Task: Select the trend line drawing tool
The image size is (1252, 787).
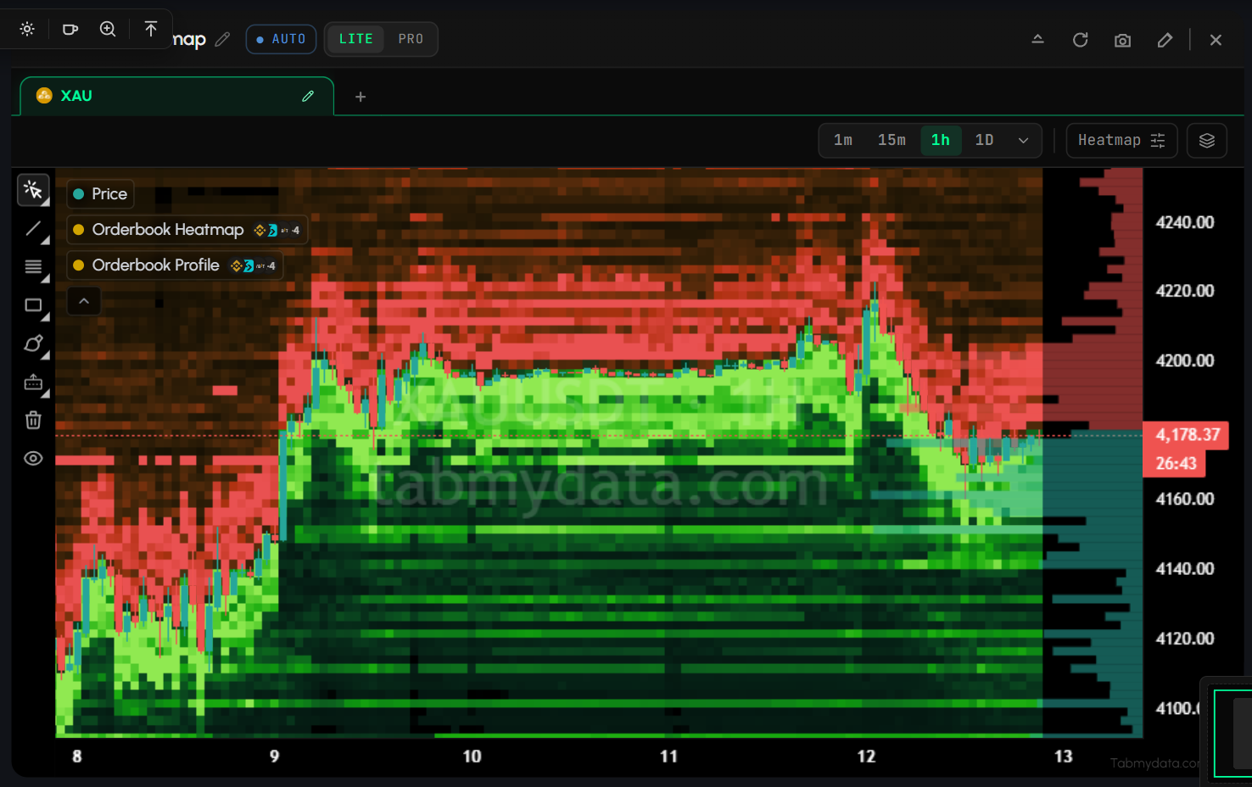Action: pyautogui.click(x=33, y=229)
